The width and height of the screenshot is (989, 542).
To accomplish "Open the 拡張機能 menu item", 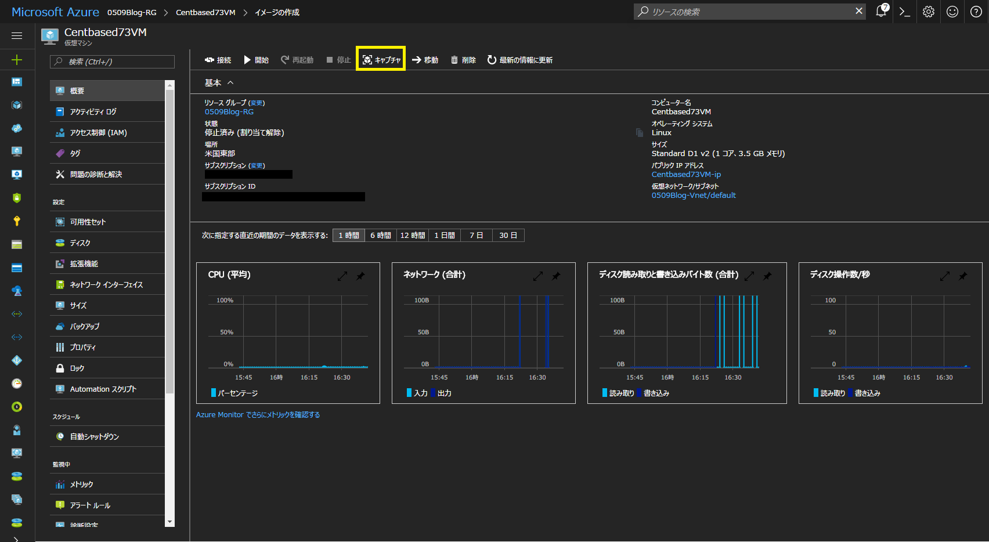I will [x=107, y=263].
